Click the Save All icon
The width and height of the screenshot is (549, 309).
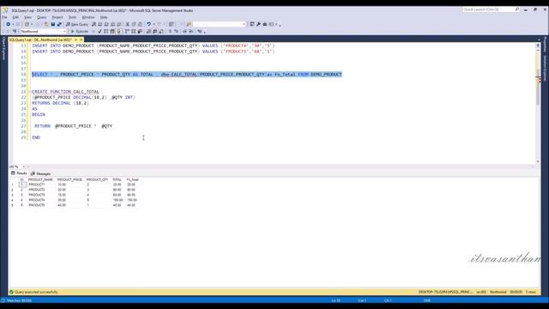point(59,24)
